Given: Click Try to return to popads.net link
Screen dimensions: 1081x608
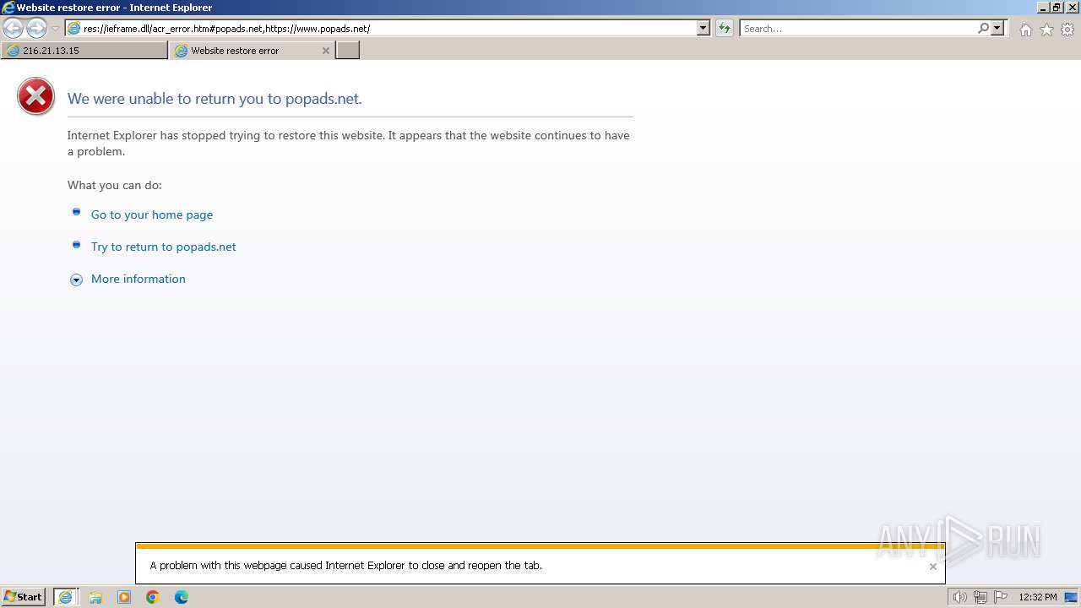Looking at the screenshot, I should coord(164,247).
